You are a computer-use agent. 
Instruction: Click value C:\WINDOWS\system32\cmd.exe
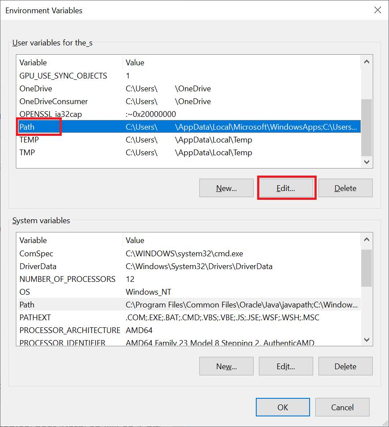click(184, 254)
